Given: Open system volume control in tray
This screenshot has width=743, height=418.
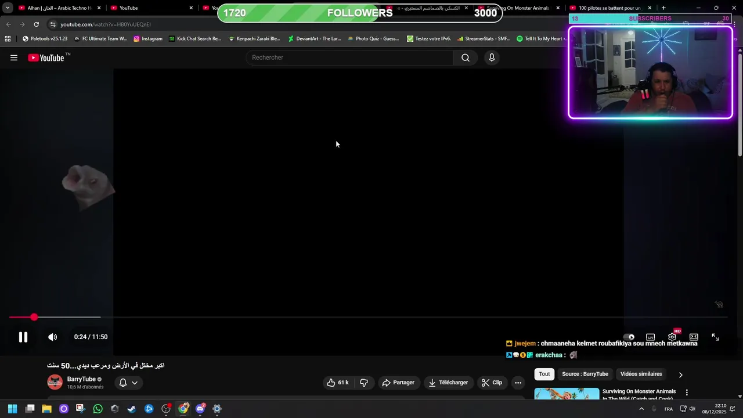Looking at the screenshot, I should [x=692, y=409].
